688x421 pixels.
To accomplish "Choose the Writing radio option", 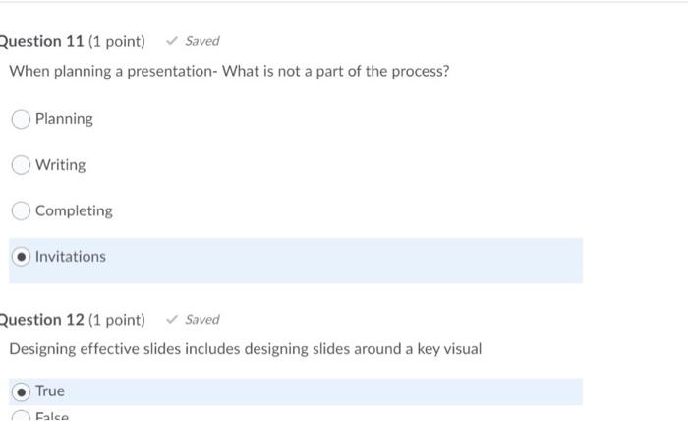I will pyautogui.click(x=22, y=165).
